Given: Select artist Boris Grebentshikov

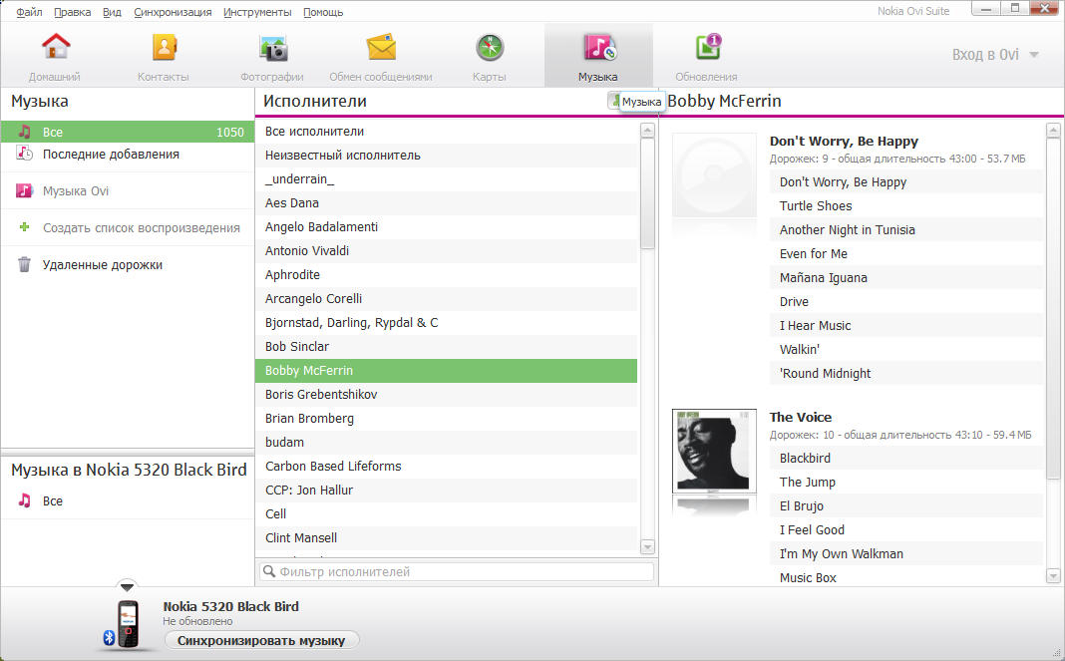Looking at the screenshot, I should click(x=446, y=394).
